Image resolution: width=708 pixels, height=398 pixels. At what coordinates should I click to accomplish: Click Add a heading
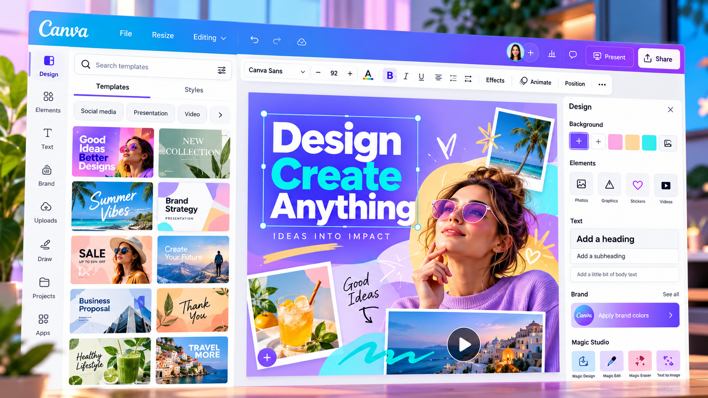624,239
